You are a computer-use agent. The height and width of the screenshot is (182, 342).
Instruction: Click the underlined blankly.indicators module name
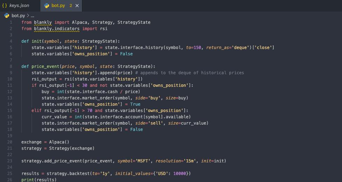tap(57, 29)
